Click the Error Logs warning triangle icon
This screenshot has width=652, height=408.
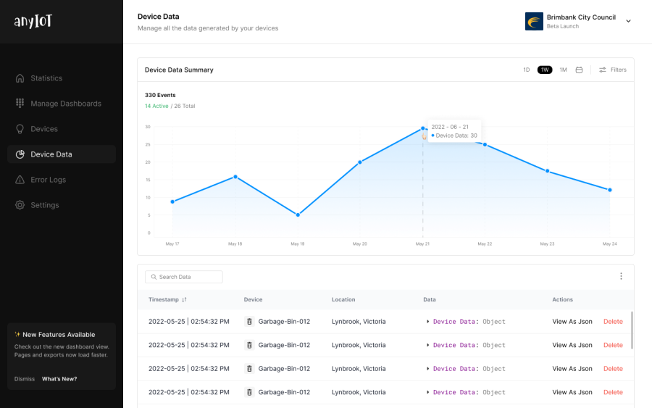(20, 180)
